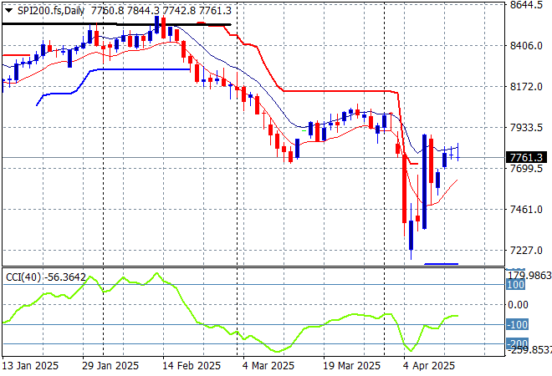Screen dimensions: 552x376
Task: Select the 4 Mar 2025 date label
Action: [268, 366]
